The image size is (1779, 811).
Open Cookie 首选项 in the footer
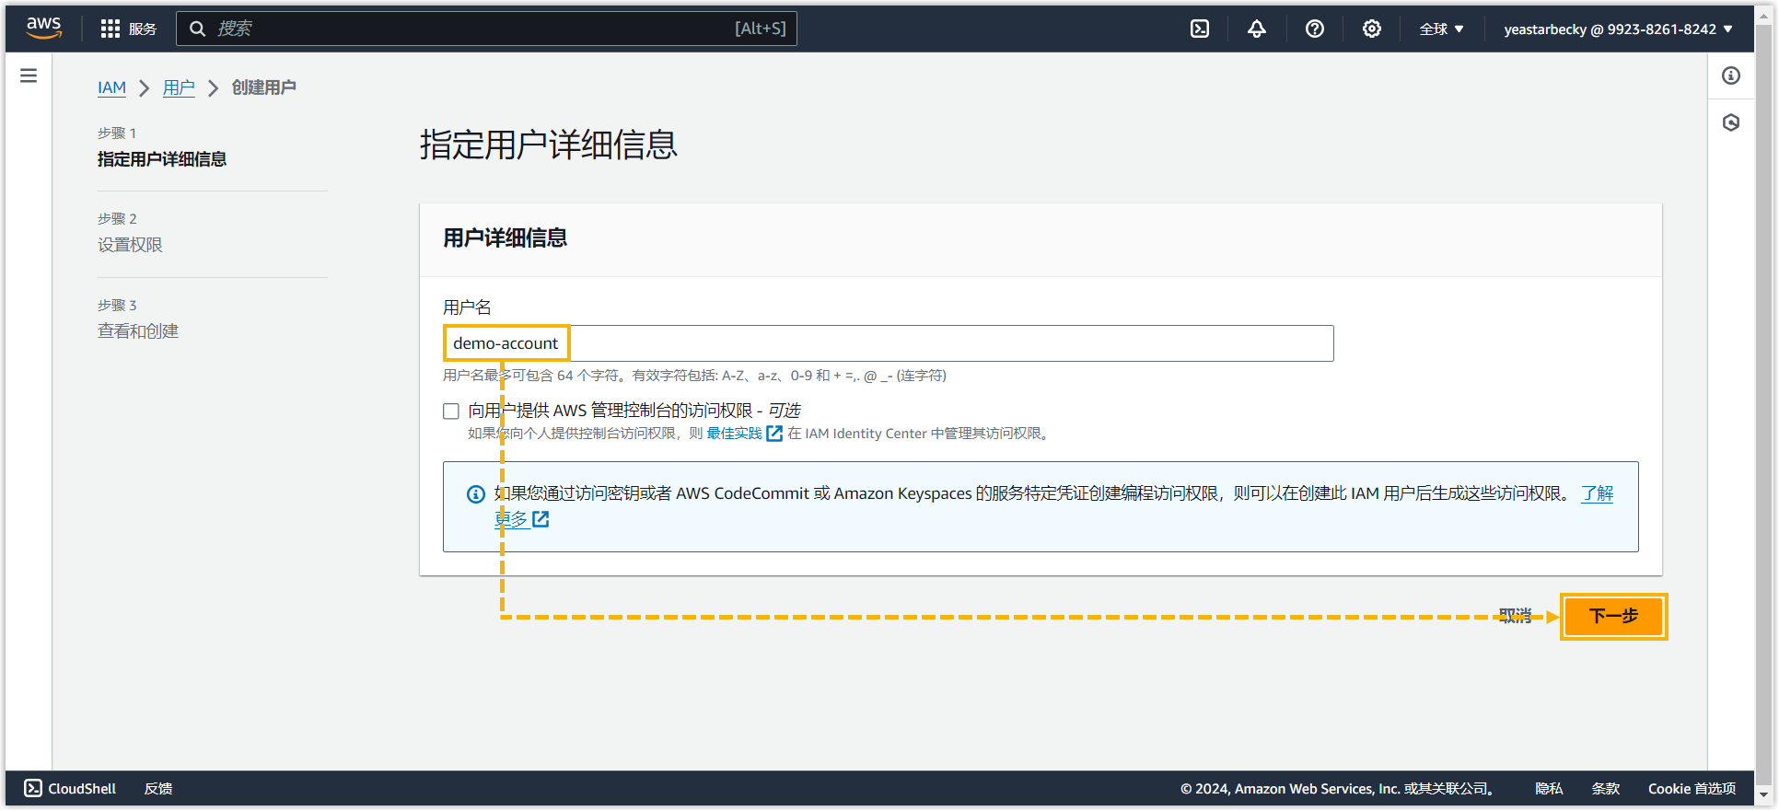point(1692,789)
